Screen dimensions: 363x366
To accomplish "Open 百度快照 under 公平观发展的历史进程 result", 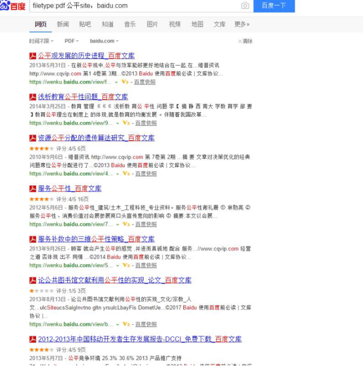I will (145, 82).
